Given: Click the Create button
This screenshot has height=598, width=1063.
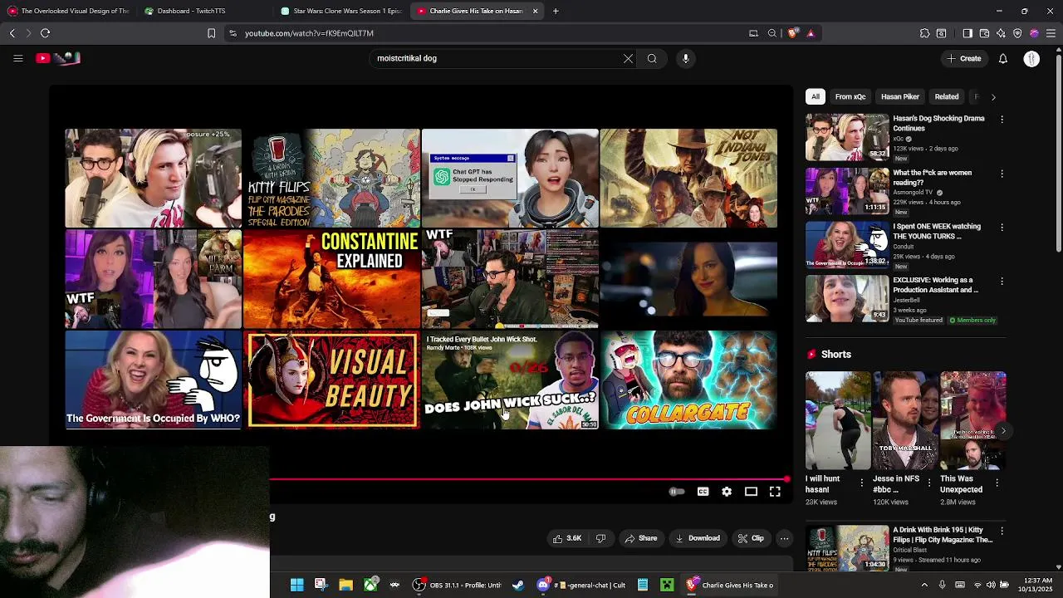Looking at the screenshot, I should point(964,58).
